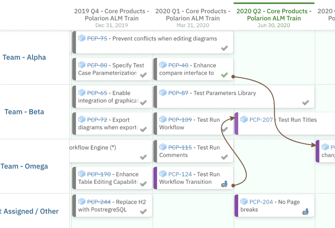Click the gray checkmark status on PCP-244
Image resolution: width=335 pixels, height=228 pixels.
pyautogui.click(x=143, y=212)
